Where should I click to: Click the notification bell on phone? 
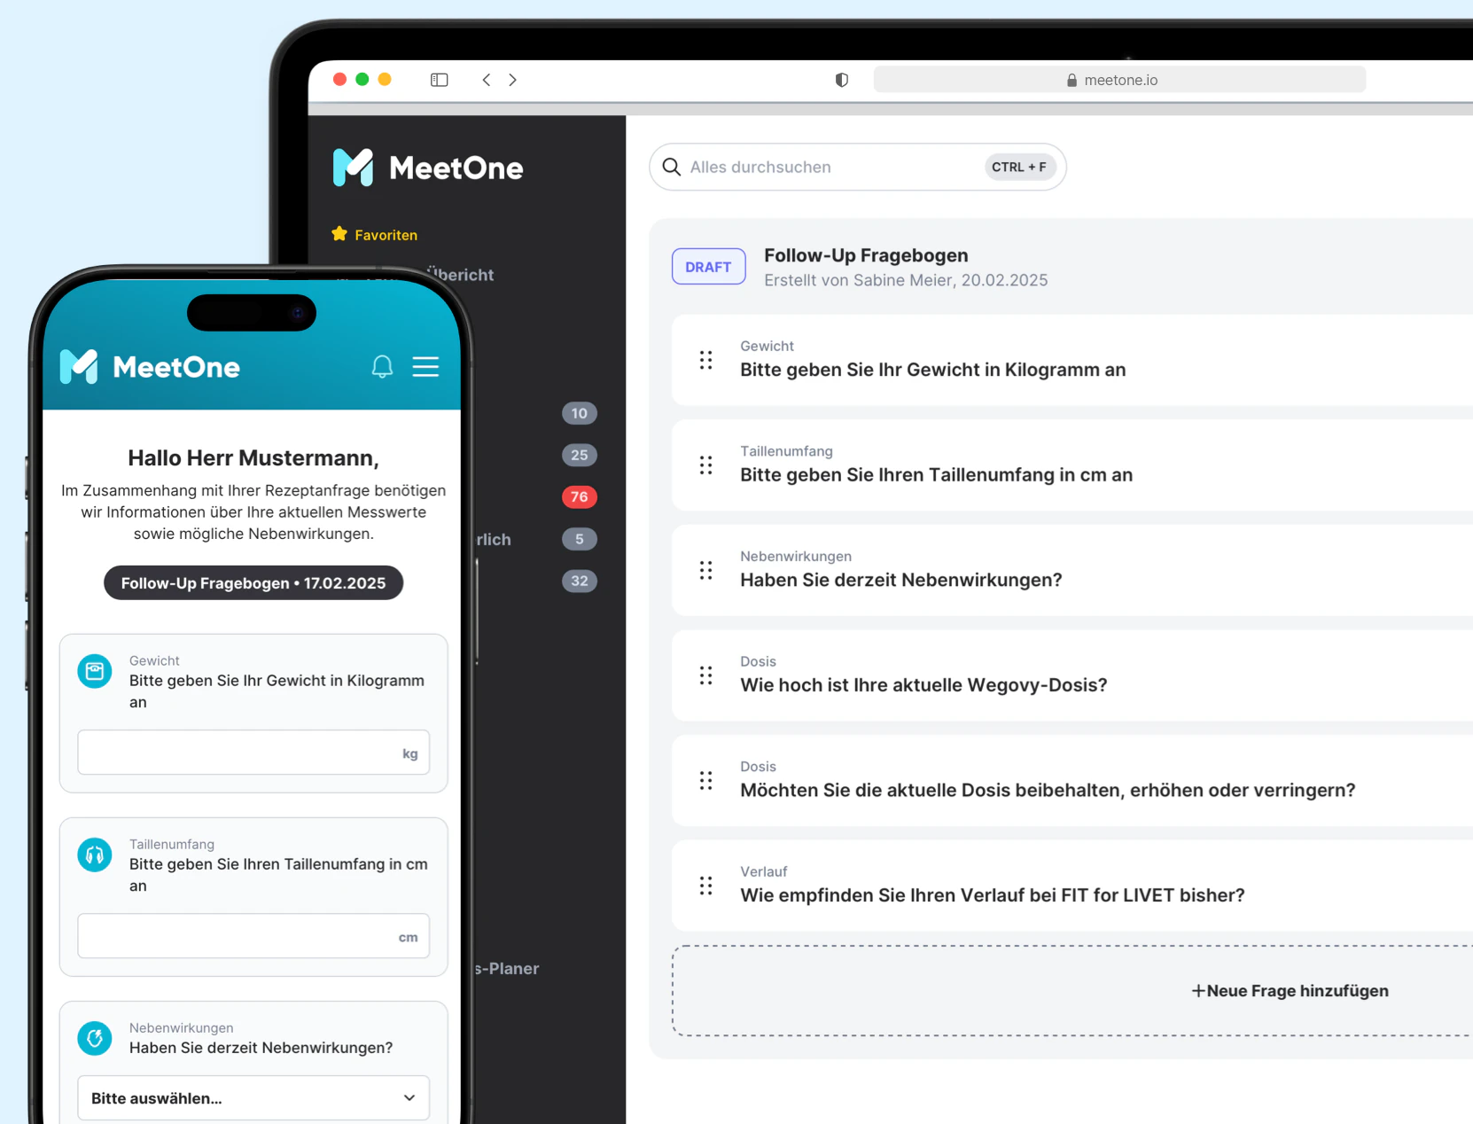click(382, 367)
